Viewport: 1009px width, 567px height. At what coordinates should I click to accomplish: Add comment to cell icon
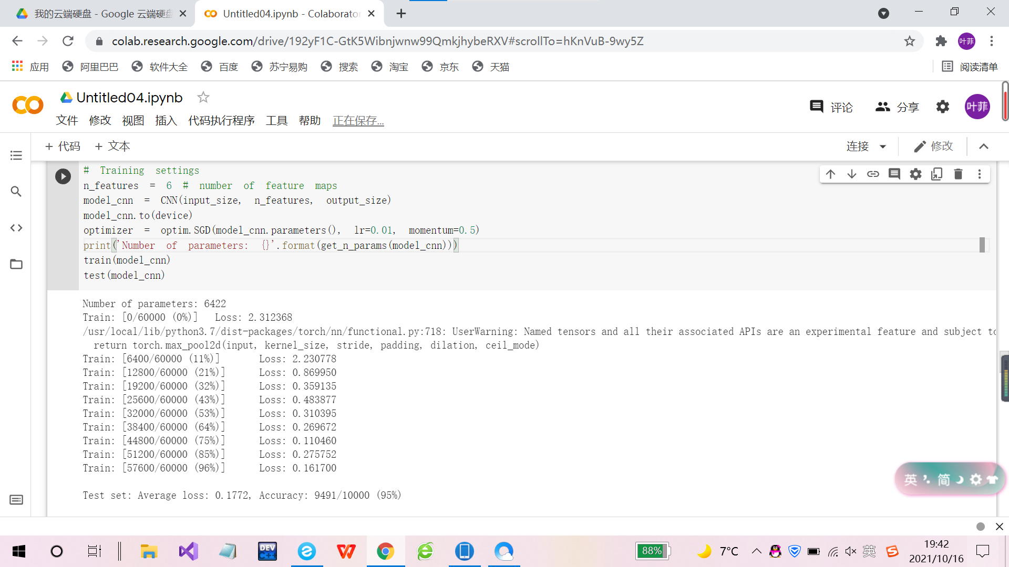coord(894,174)
